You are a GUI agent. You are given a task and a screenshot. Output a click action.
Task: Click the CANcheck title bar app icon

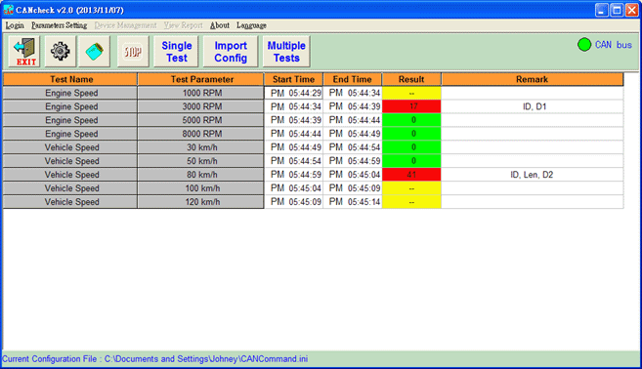click(x=8, y=10)
